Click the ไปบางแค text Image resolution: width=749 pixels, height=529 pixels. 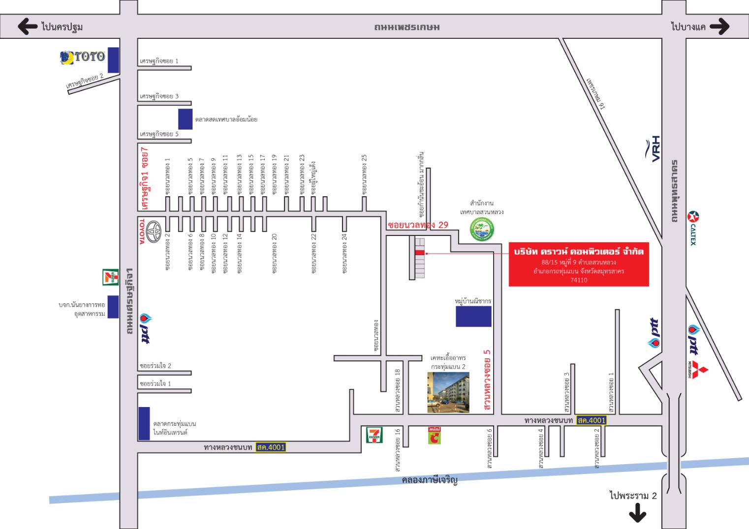coord(688,27)
